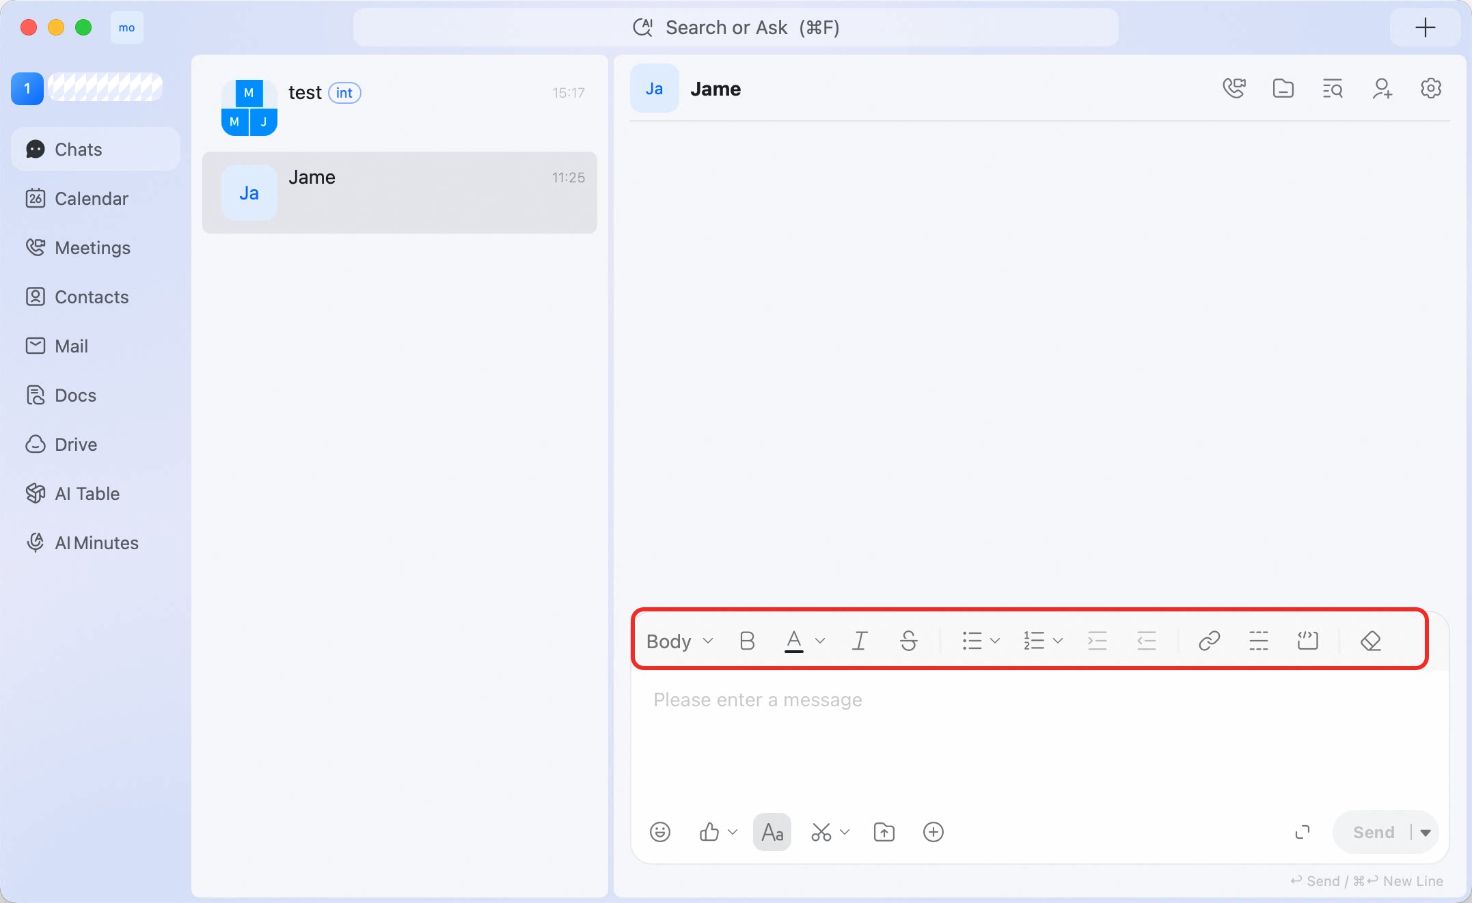Upload a file to the chat
The height and width of the screenshot is (903, 1472).
point(884,832)
